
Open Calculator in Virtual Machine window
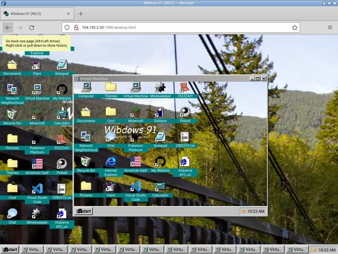pyautogui.click(x=160, y=189)
